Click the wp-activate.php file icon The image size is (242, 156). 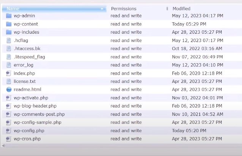click(x=8, y=98)
